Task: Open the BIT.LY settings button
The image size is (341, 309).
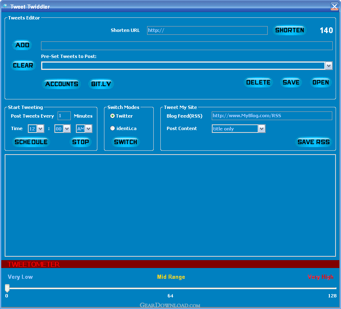Action: (x=101, y=84)
